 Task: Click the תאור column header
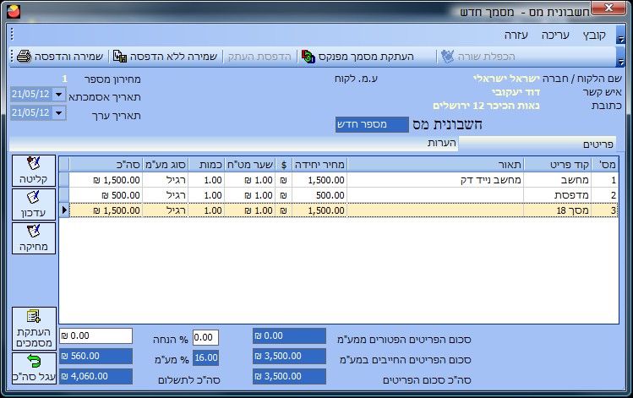[435, 165]
